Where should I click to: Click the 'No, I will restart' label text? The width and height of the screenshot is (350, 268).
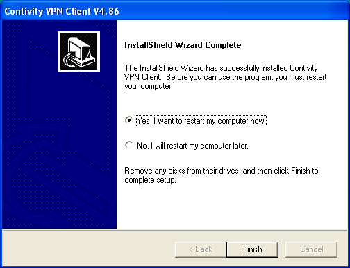pos(192,146)
